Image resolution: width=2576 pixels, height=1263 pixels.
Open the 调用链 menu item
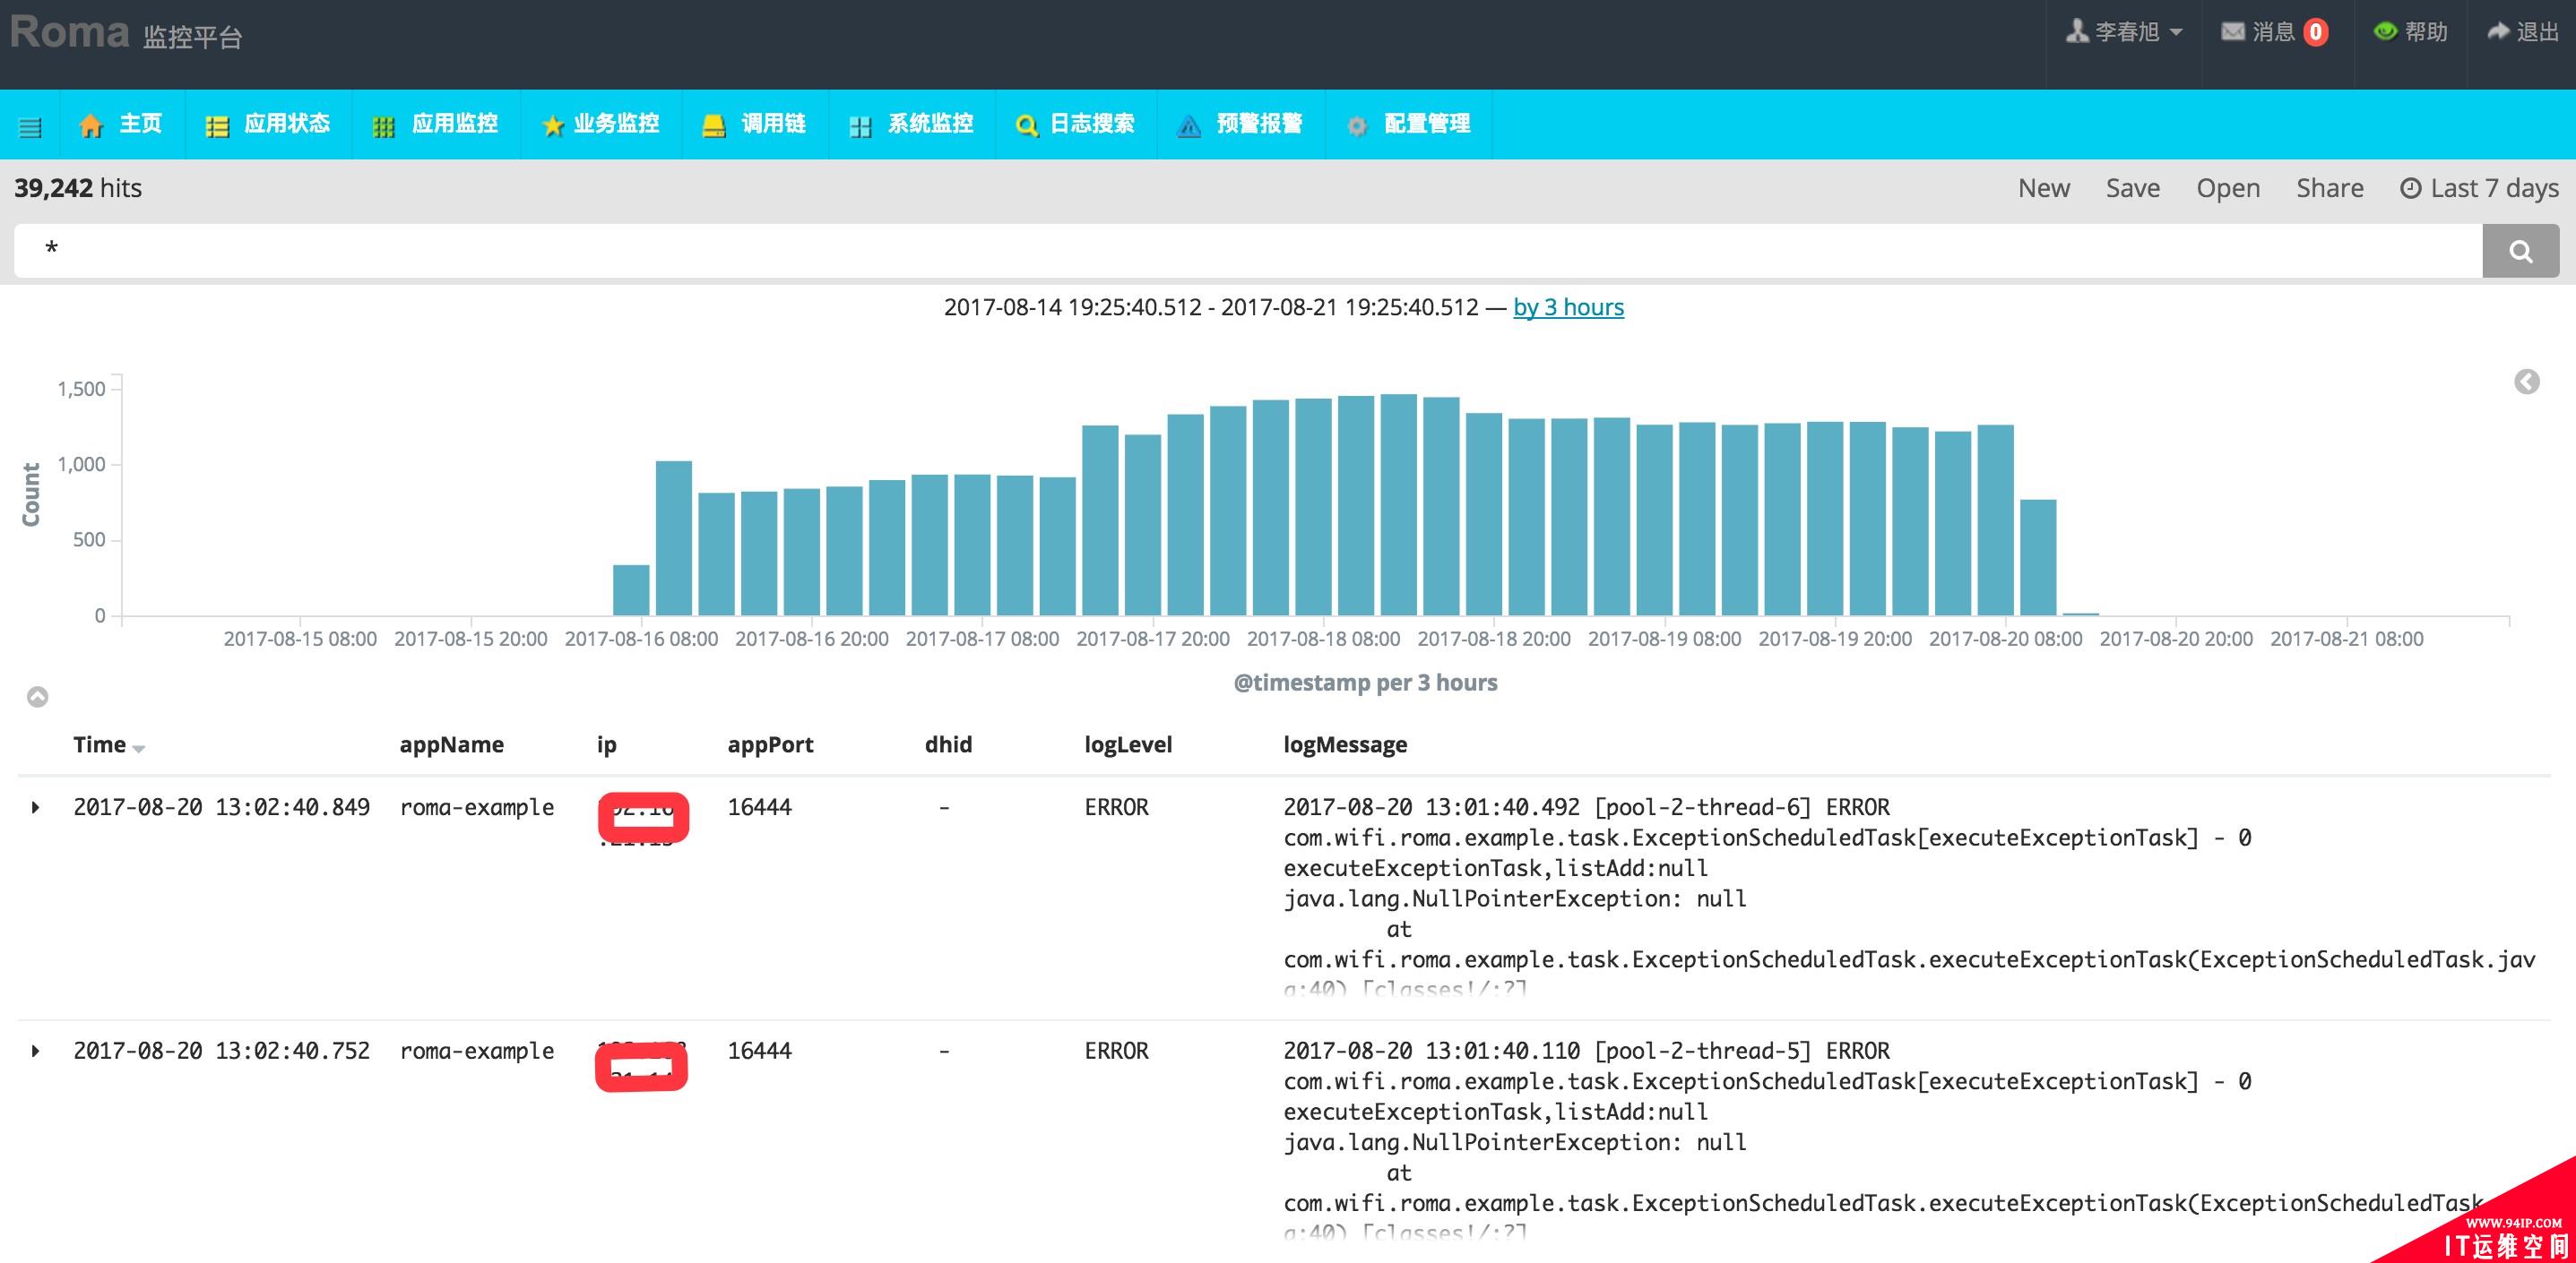pos(754,124)
